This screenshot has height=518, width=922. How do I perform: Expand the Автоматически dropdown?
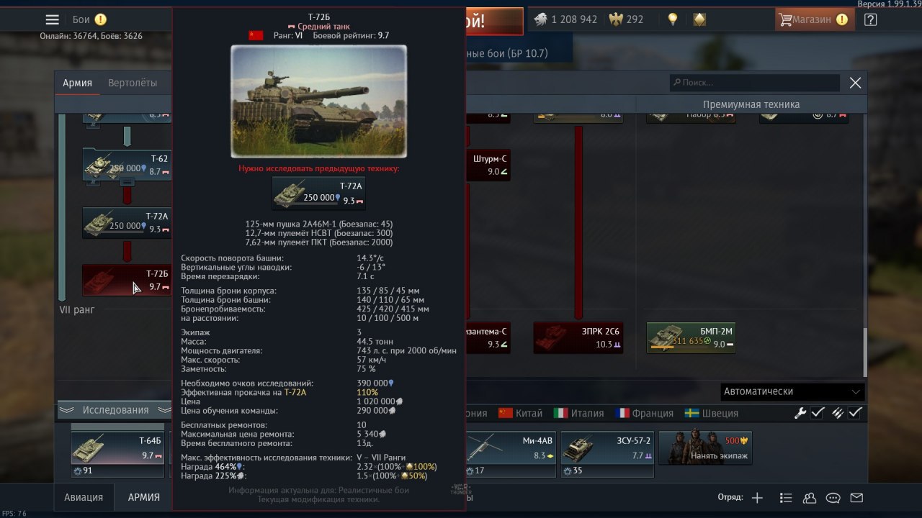click(x=792, y=391)
